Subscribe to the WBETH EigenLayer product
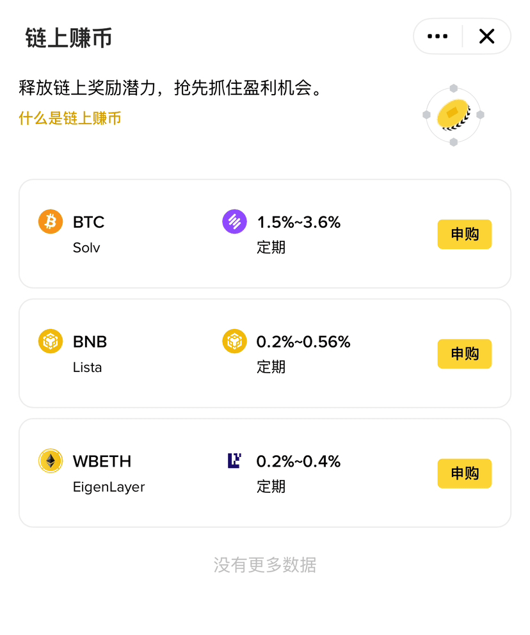Image resolution: width=530 pixels, height=635 pixels. point(465,474)
